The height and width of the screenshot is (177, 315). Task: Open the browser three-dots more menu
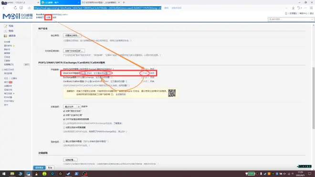point(305,8)
